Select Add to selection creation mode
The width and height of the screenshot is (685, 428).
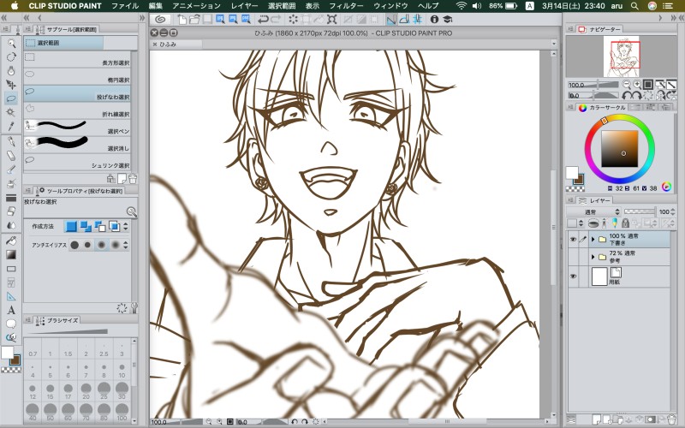(86, 226)
